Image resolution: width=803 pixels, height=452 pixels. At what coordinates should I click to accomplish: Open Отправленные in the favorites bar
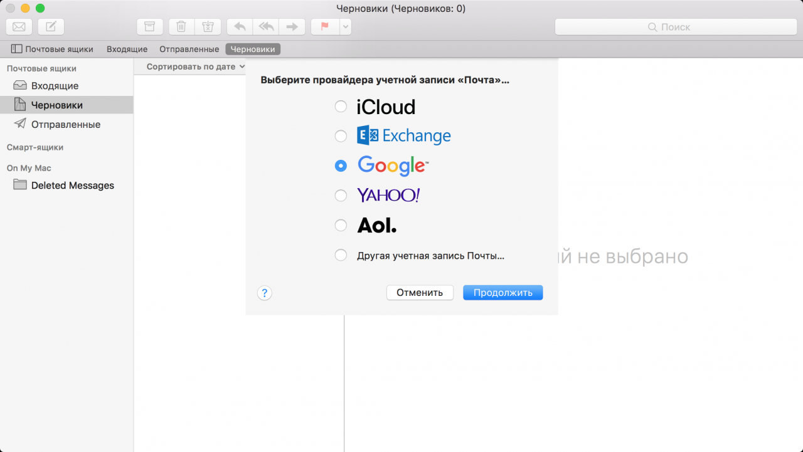(189, 49)
